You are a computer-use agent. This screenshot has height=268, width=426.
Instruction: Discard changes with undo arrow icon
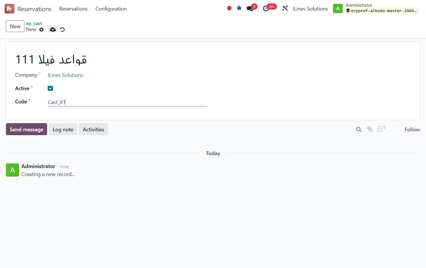(62, 29)
